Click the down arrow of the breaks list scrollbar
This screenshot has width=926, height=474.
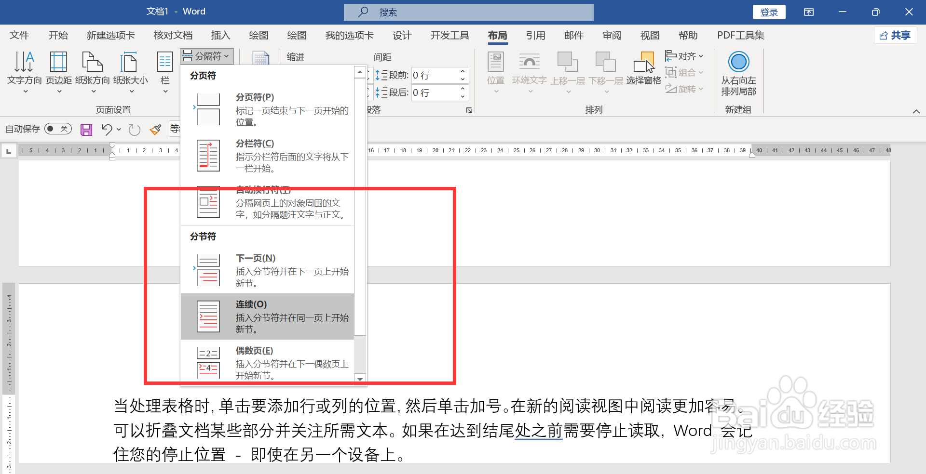[360, 379]
